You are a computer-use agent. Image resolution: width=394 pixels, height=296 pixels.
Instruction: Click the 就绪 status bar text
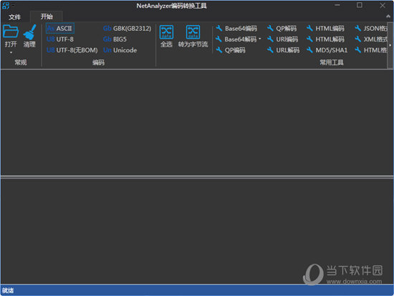[x=8, y=290]
